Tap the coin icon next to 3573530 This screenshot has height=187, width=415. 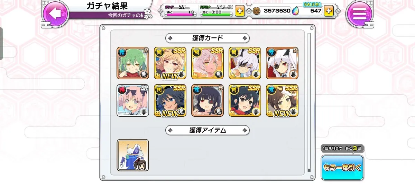pos(257,11)
